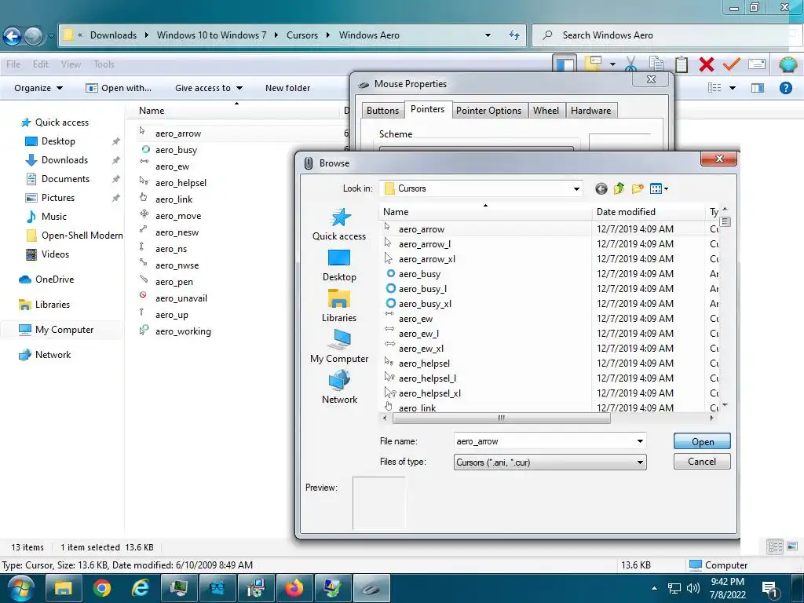Click the red Delete X toolbar icon

click(706, 64)
